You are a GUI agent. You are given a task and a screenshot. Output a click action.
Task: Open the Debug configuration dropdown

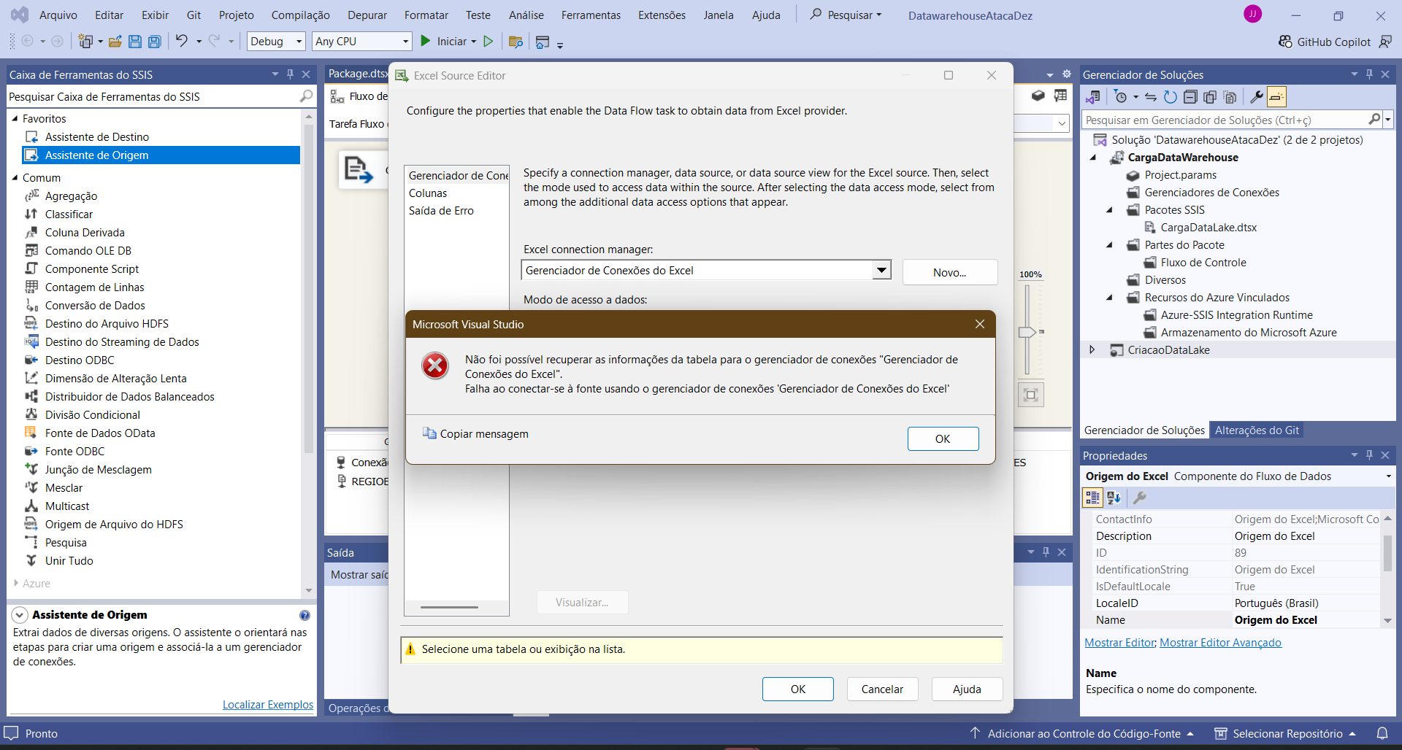click(x=299, y=42)
